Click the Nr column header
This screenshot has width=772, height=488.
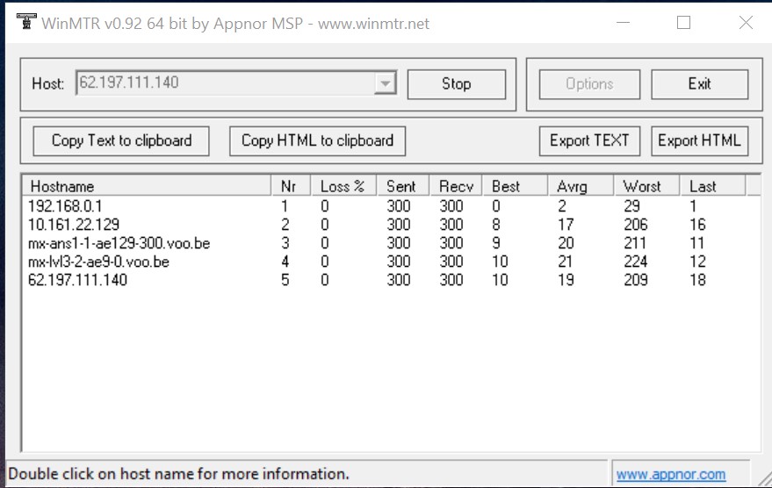point(291,186)
